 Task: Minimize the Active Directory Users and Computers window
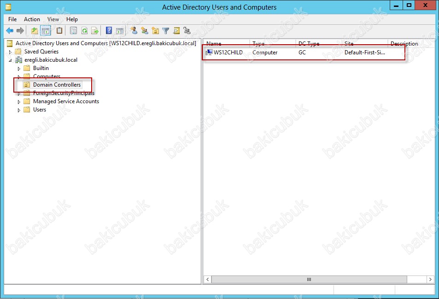click(x=396, y=6)
